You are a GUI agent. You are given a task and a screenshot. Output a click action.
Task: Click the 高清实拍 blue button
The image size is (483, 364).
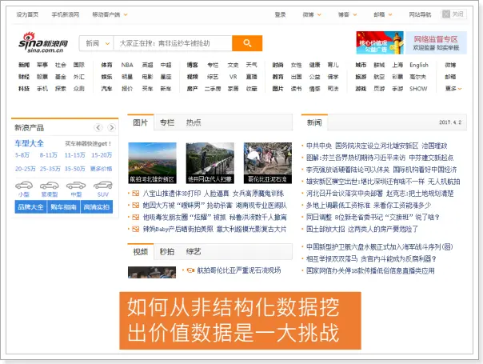click(97, 207)
